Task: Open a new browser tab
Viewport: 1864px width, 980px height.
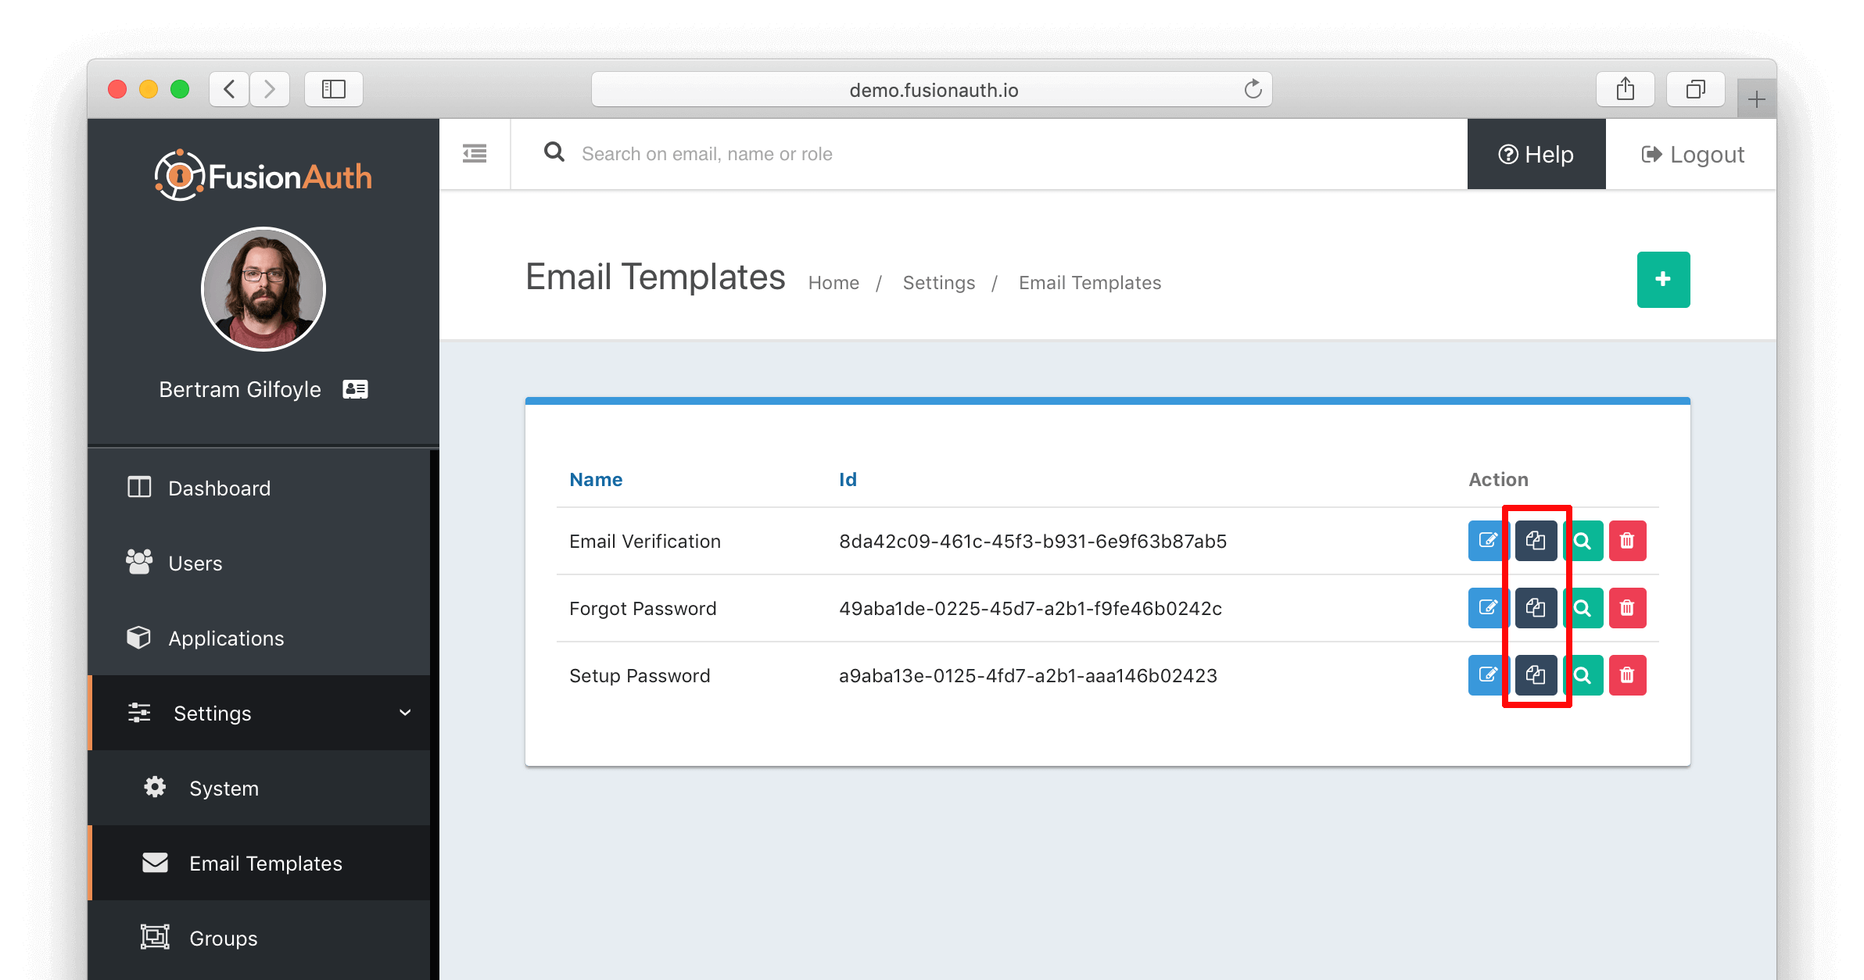Action: [x=1756, y=99]
